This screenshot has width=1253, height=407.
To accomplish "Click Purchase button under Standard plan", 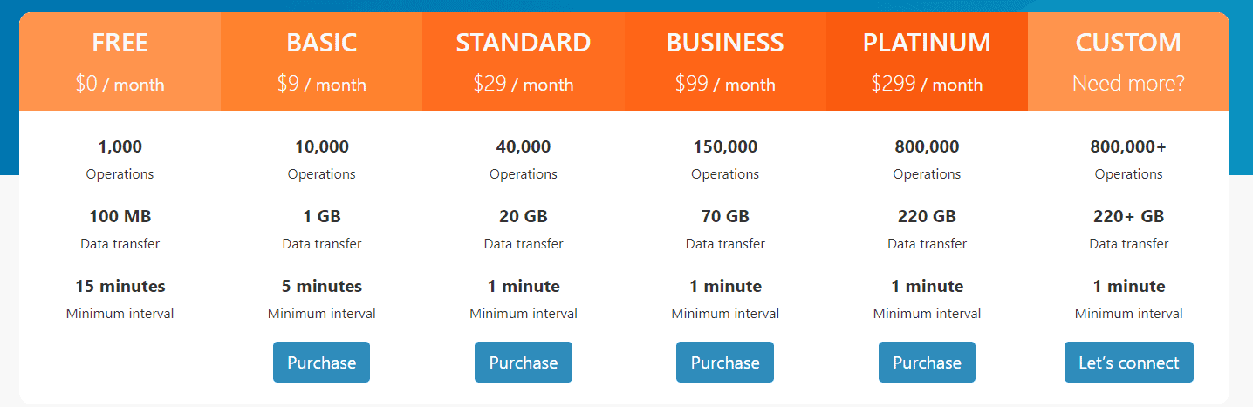I will pyautogui.click(x=524, y=363).
